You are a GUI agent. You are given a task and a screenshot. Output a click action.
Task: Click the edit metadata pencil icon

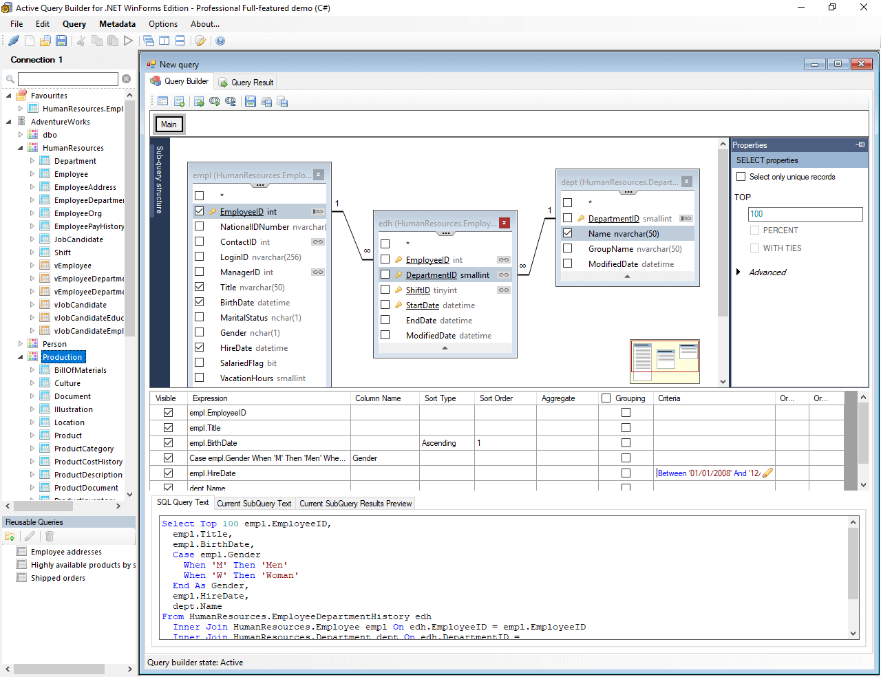[x=200, y=41]
